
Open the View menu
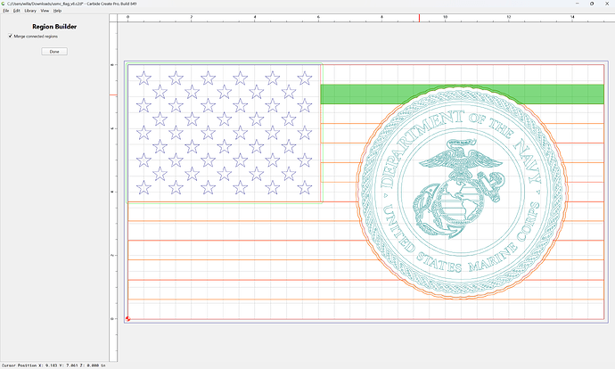(x=45, y=11)
